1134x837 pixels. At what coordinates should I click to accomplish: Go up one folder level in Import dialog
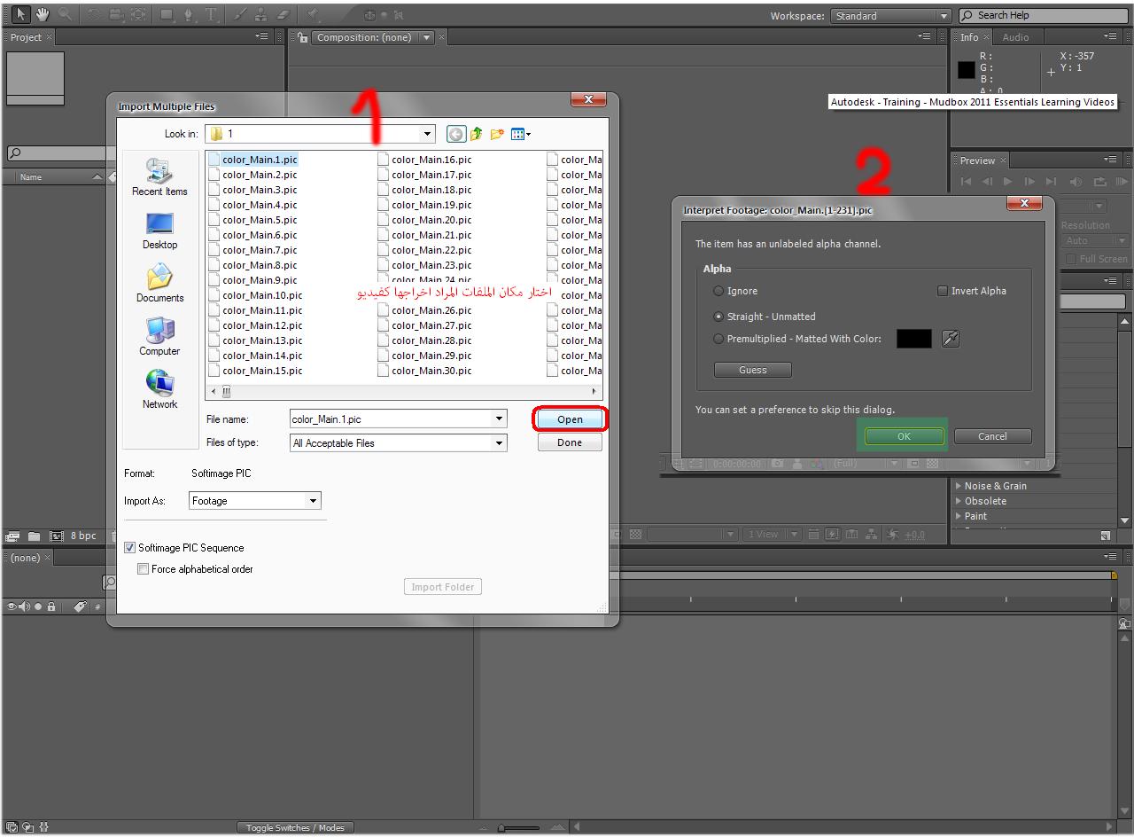(x=477, y=134)
